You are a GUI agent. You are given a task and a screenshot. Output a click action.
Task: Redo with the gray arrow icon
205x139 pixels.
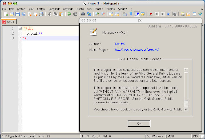pos(75,14)
